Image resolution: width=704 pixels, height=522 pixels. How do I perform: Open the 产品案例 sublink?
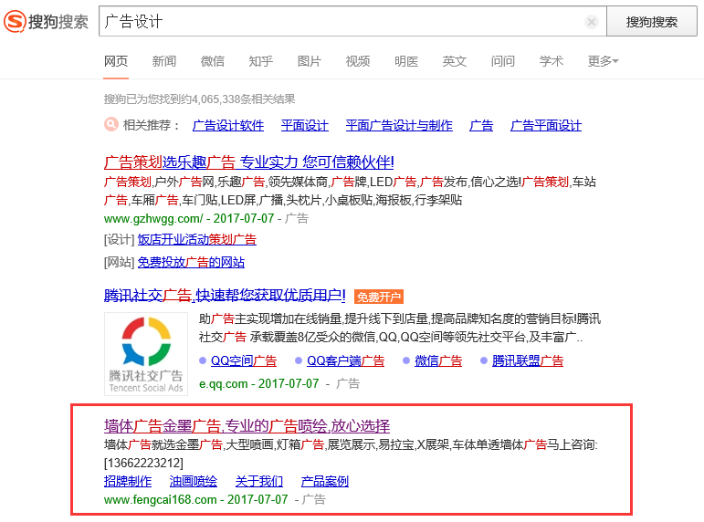tap(325, 481)
